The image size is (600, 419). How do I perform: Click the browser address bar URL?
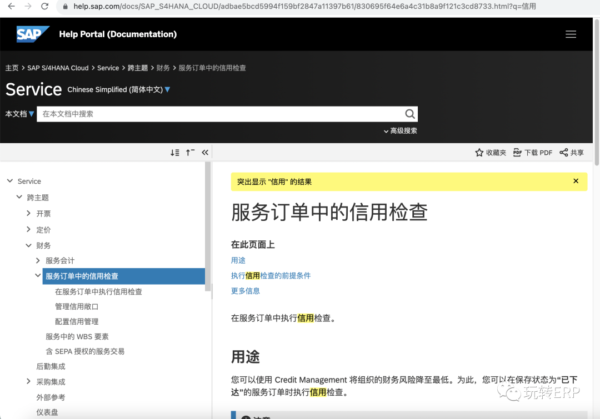(304, 7)
